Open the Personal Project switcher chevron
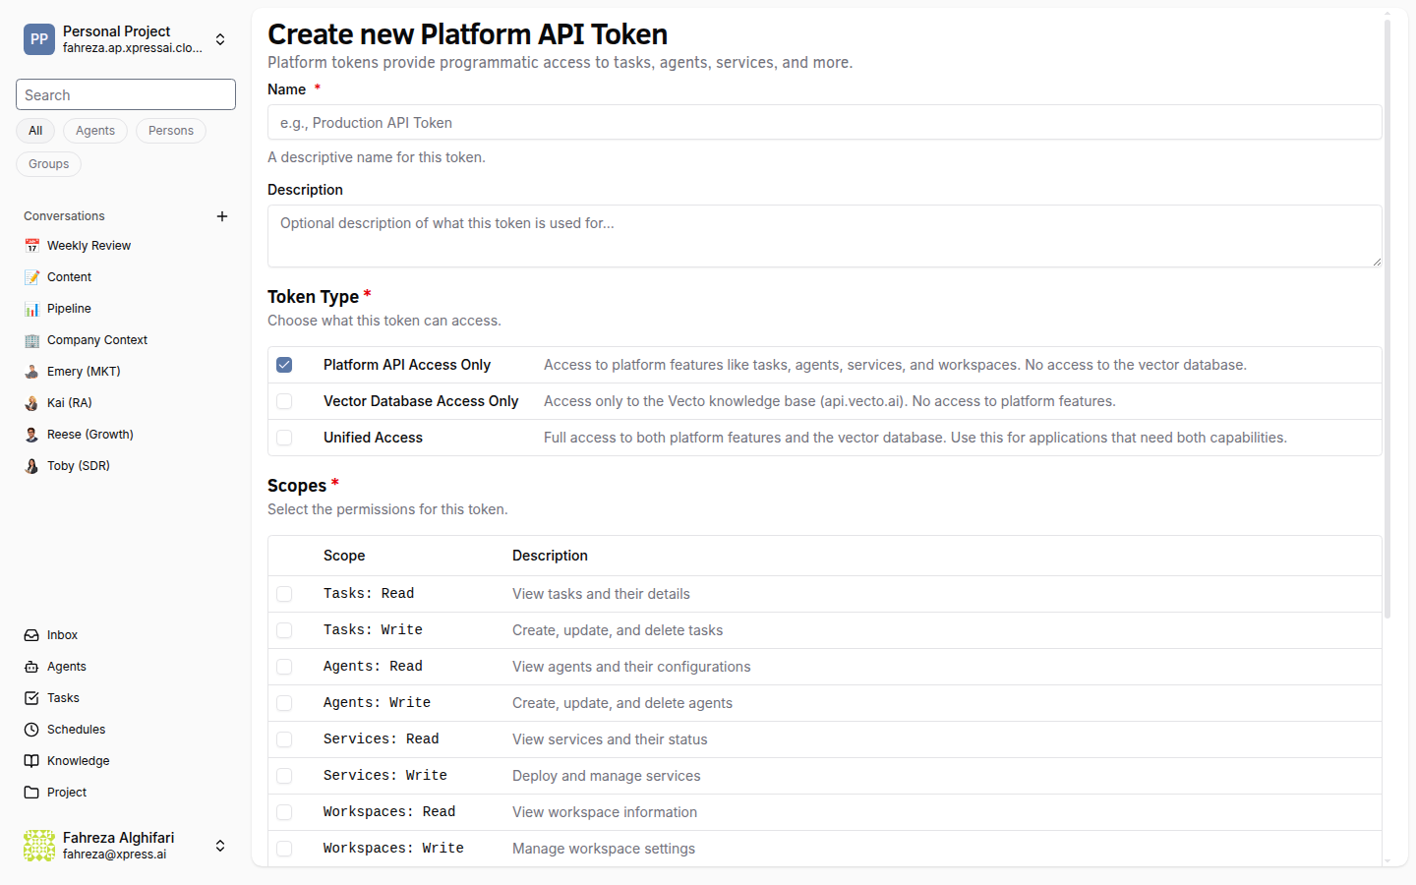1416x885 pixels. 220,39
